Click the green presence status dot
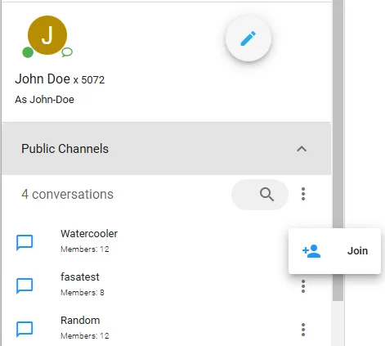The height and width of the screenshot is (346, 385). (x=28, y=52)
